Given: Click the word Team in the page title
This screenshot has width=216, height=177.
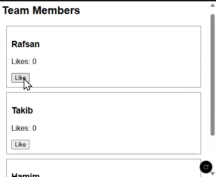Looking at the screenshot, I should tap(16, 10).
